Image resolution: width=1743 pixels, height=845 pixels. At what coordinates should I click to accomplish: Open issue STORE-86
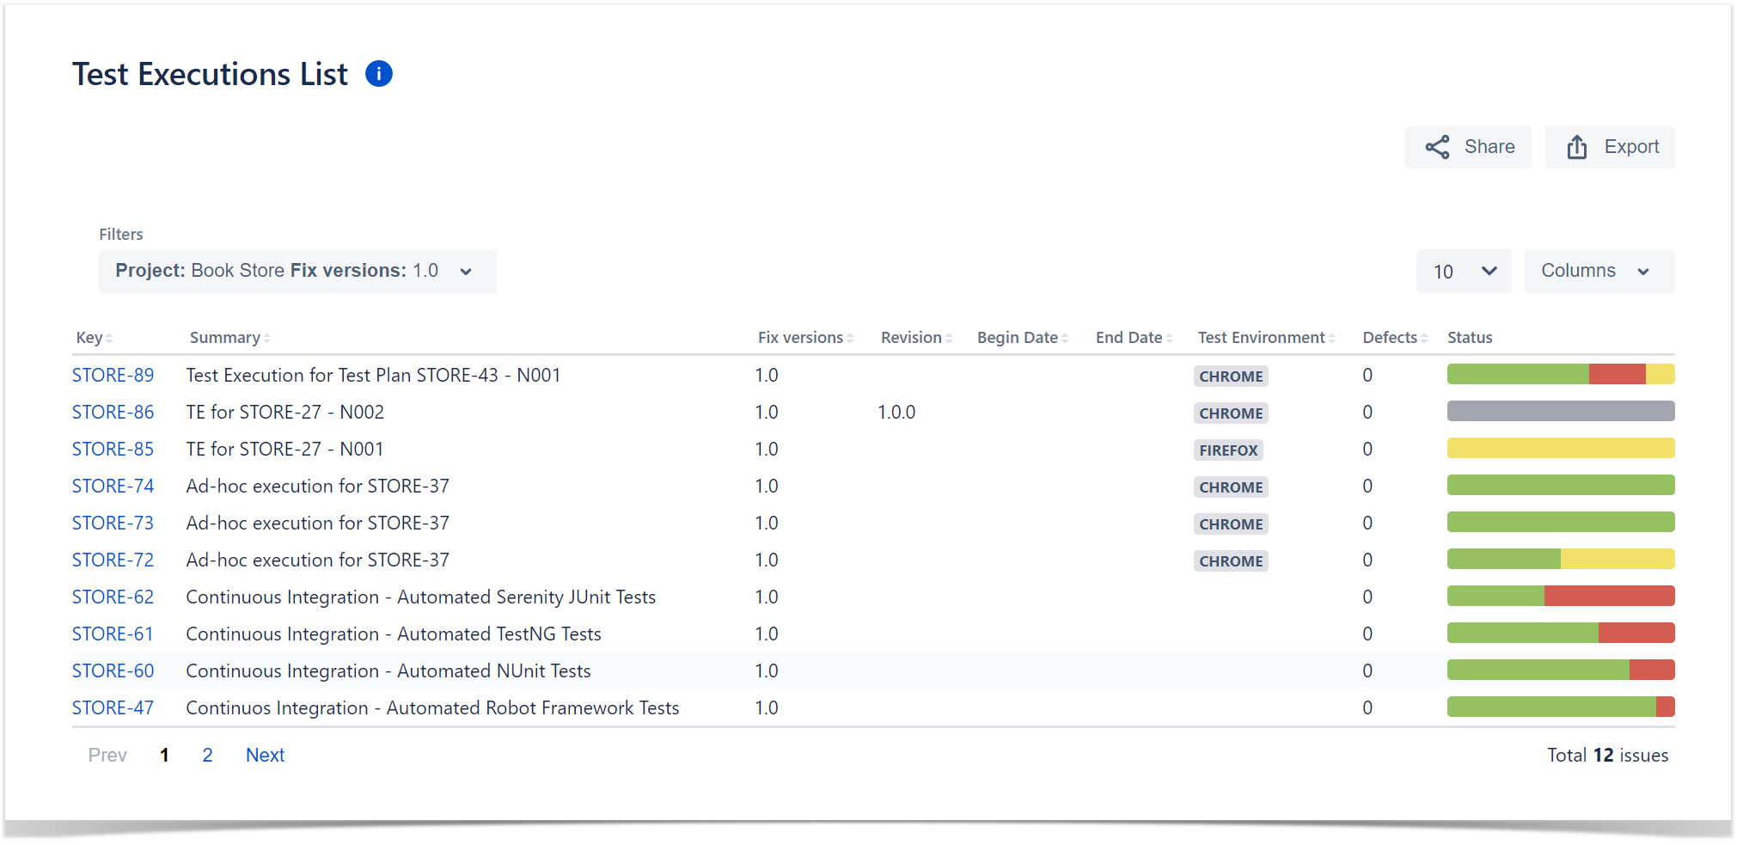pos(113,413)
